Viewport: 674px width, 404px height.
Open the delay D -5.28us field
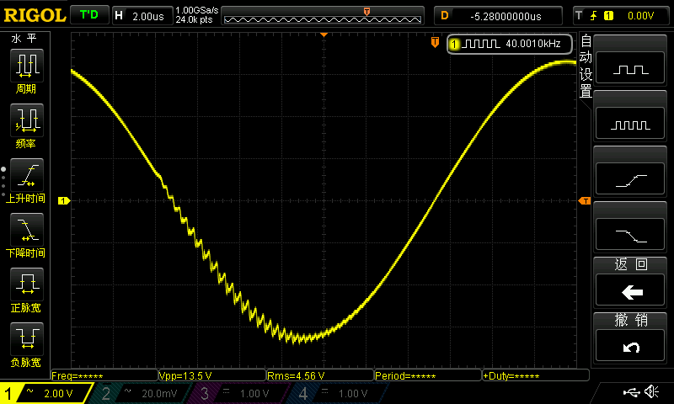(x=498, y=16)
